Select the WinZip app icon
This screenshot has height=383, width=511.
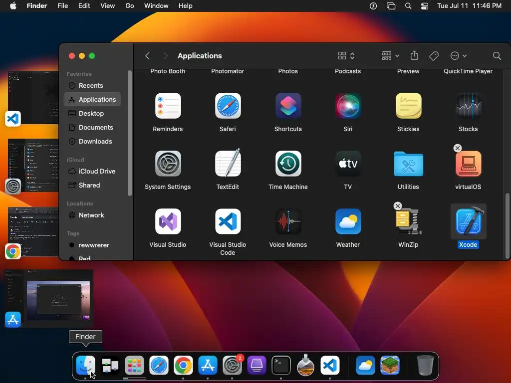point(408,222)
